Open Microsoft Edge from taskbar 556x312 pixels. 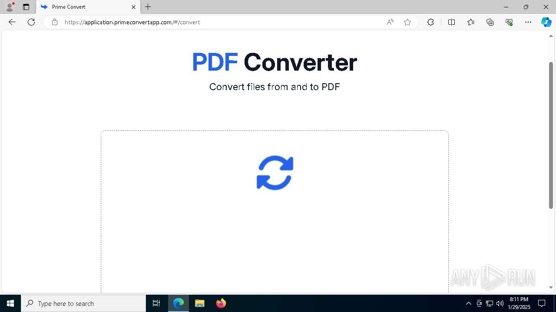(x=179, y=303)
